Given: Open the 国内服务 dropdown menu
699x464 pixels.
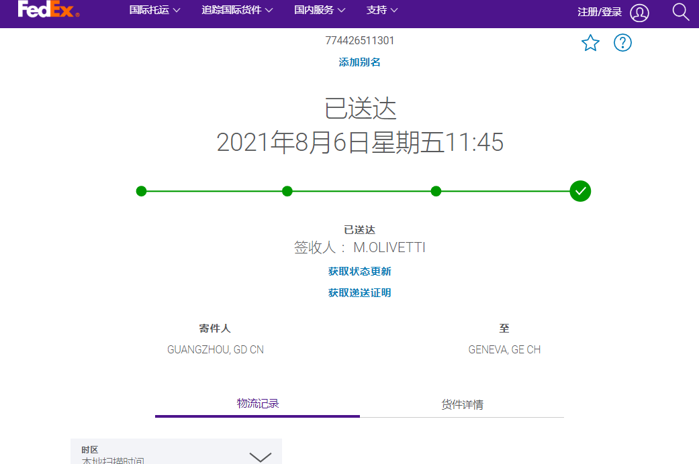Looking at the screenshot, I should [320, 10].
